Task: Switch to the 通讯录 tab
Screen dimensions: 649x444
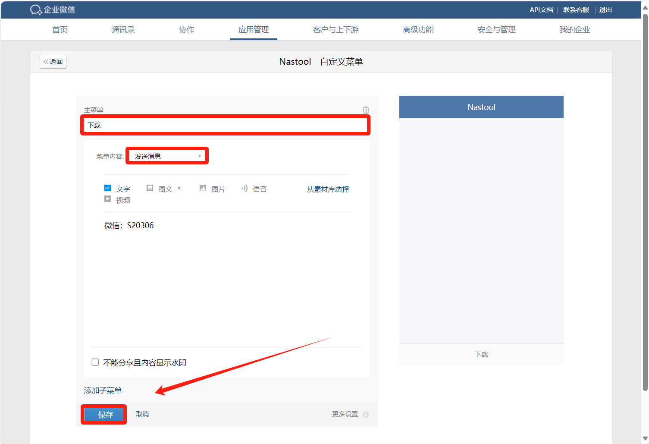Action: [x=123, y=30]
